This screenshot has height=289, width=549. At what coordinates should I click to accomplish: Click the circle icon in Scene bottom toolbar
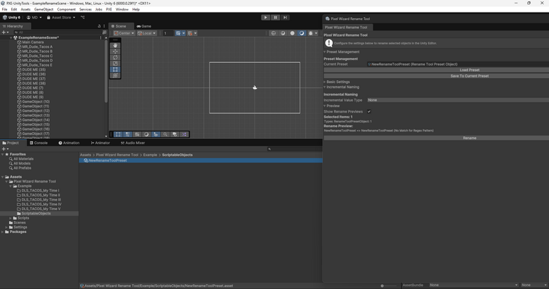pos(147,135)
